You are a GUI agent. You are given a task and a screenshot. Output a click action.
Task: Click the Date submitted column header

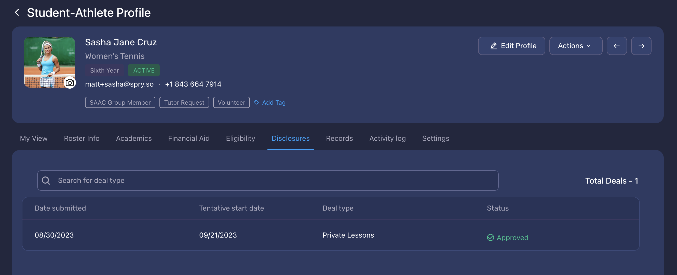pyautogui.click(x=60, y=208)
